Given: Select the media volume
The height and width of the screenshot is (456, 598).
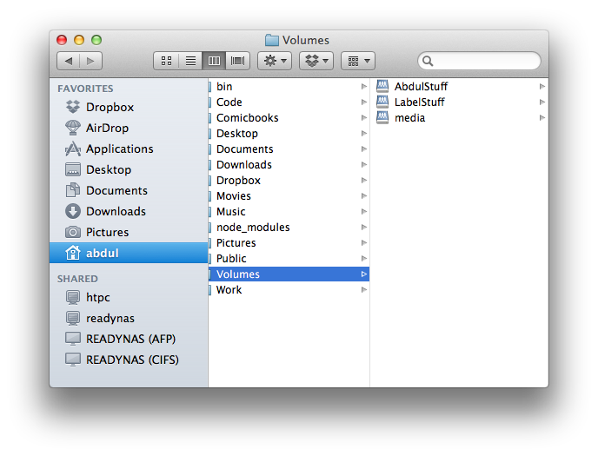Looking at the screenshot, I should 409,118.
